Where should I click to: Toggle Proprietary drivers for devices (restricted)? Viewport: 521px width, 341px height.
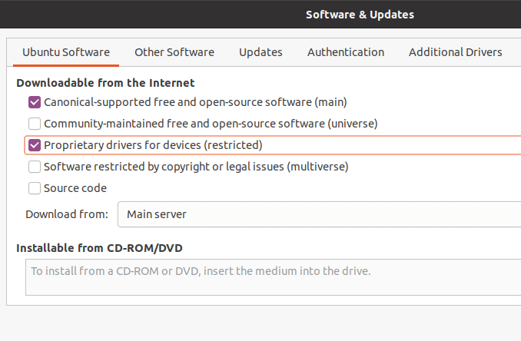coord(35,145)
